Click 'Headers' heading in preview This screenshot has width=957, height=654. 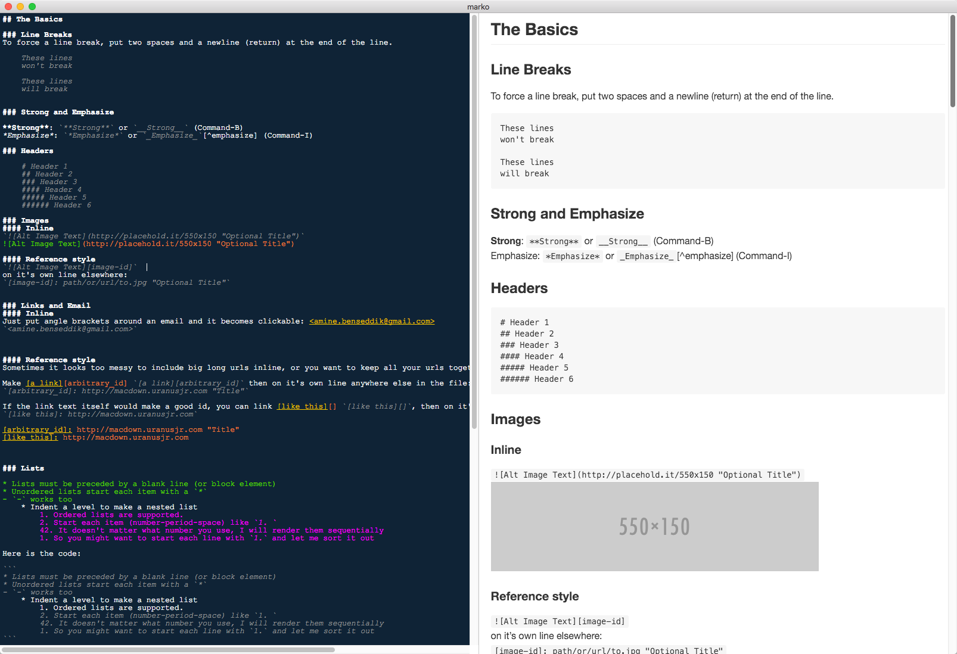(x=519, y=288)
